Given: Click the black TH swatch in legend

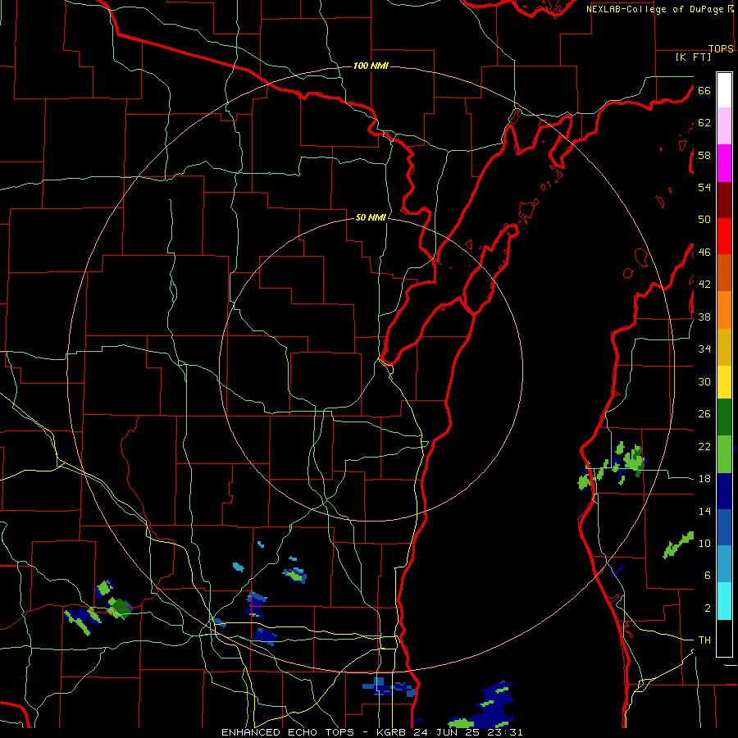Looking at the screenshot, I should [x=724, y=638].
